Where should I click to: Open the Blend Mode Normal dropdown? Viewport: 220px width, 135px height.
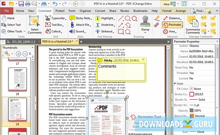click(202, 116)
